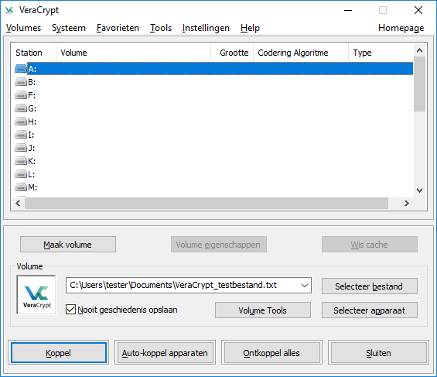Screen dimensions: 437x377
Task: Open the Instellingen menu
Action: [206, 28]
